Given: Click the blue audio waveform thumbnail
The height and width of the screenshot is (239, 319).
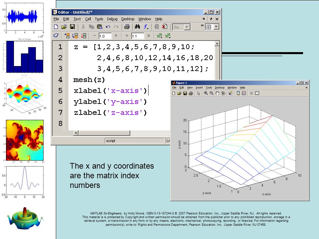Looking at the screenshot, I should (x=25, y=17).
